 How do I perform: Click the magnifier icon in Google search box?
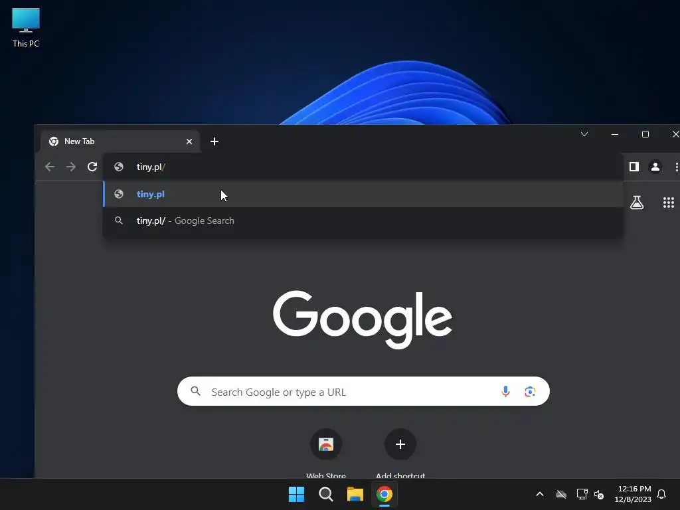pyautogui.click(x=196, y=391)
